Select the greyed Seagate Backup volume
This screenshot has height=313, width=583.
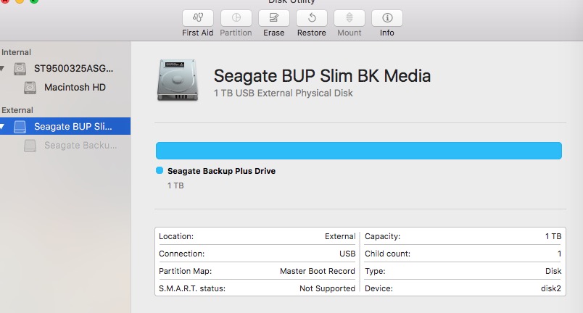pos(80,146)
